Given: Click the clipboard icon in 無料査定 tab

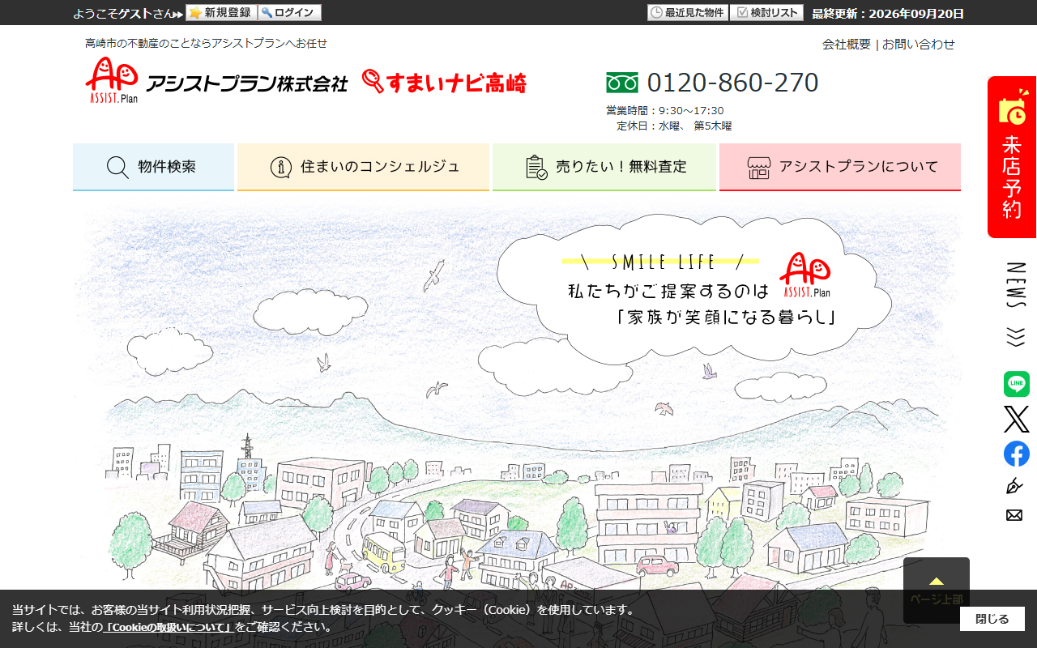Looking at the screenshot, I should 536,167.
